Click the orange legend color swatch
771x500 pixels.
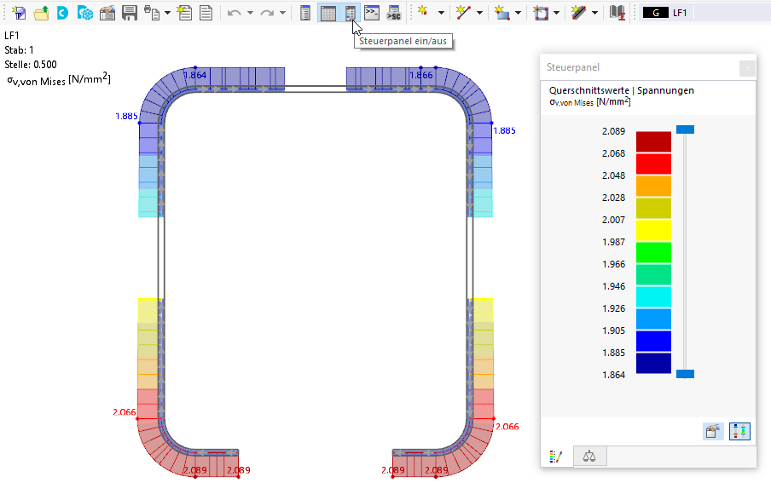tap(653, 186)
